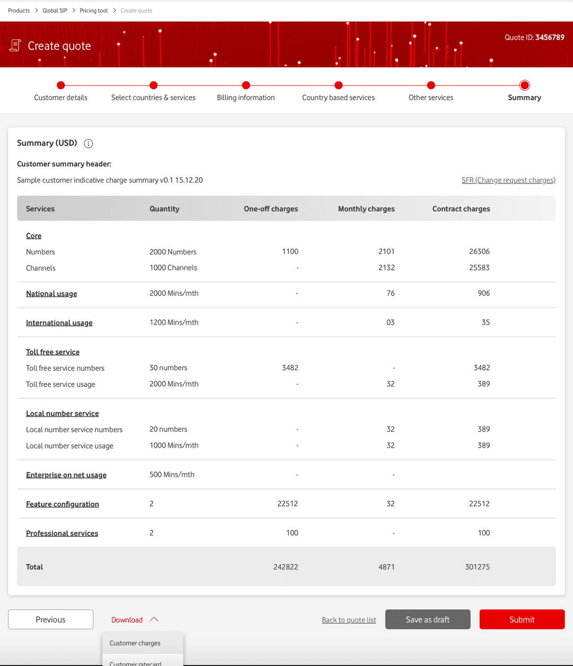The width and height of the screenshot is (573, 666).
Task: Click Channels contract charge 25583
Action: point(480,267)
